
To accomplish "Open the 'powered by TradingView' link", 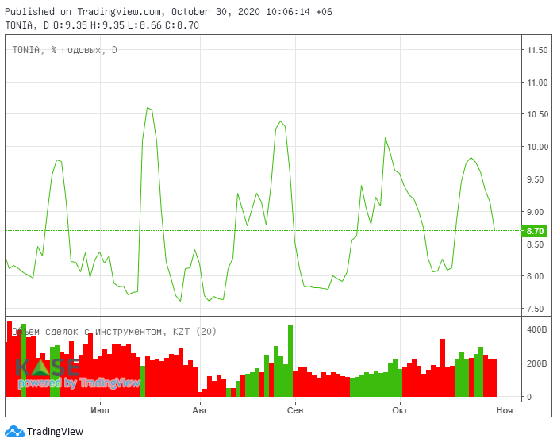I will [79, 383].
